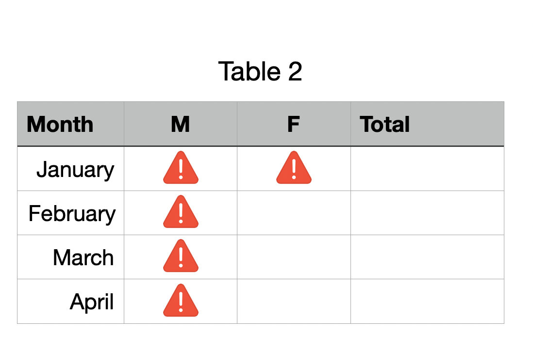The width and height of the screenshot is (533, 351).
Task: Select the April Total cell
Action: click(x=427, y=302)
